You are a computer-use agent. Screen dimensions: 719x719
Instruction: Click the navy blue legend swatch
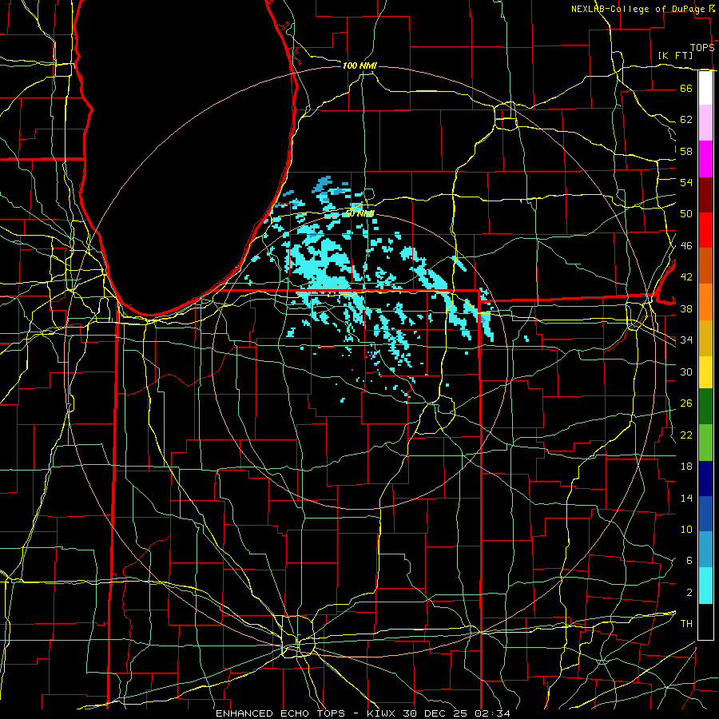(705, 479)
